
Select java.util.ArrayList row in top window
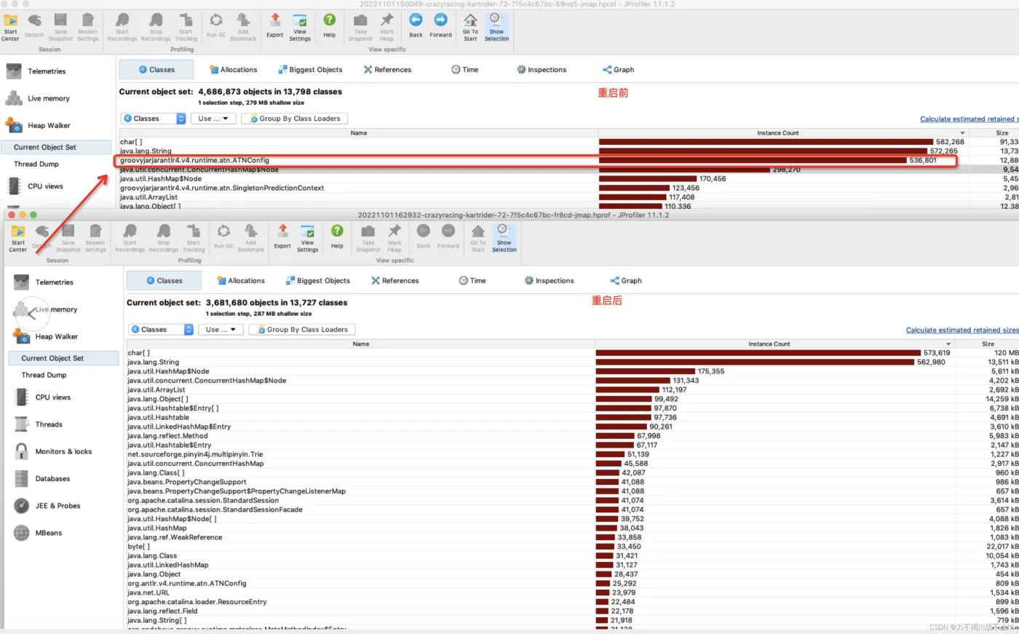tap(568, 197)
